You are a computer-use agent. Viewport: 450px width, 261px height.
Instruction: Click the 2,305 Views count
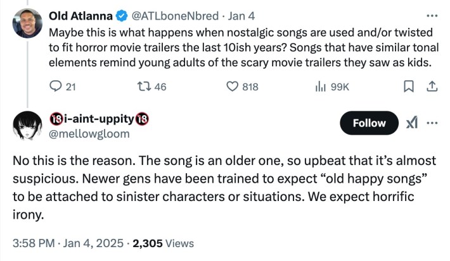[x=162, y=242]
